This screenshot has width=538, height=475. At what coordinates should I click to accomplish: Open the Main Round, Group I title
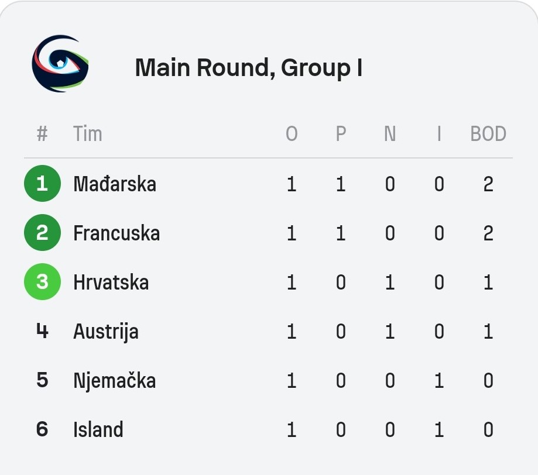[249, 67]
